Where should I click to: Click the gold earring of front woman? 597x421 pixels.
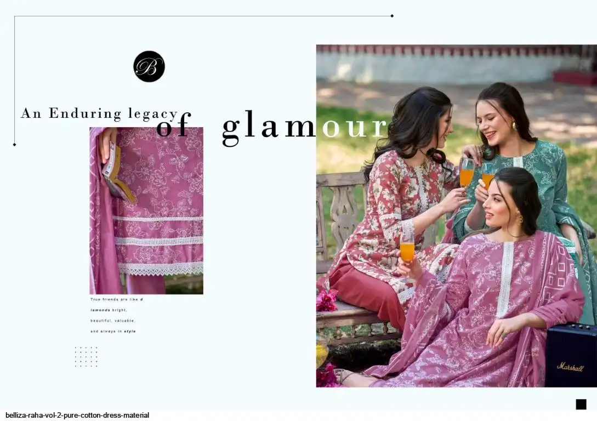519,219
